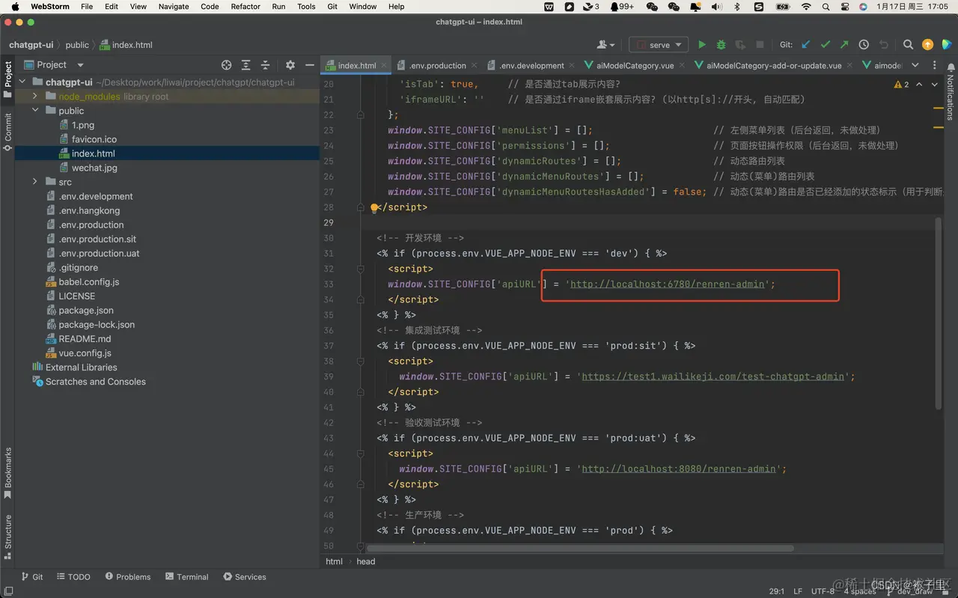
Task: Open the serve run configuration dropdown
Action: click(659, 45)
